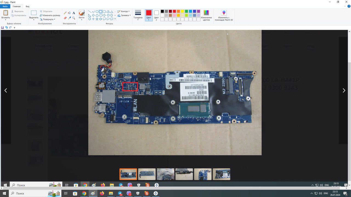
Task: Expand the shapes gallery More arrow
Action: pyautogui.click(x=115, y=19)
